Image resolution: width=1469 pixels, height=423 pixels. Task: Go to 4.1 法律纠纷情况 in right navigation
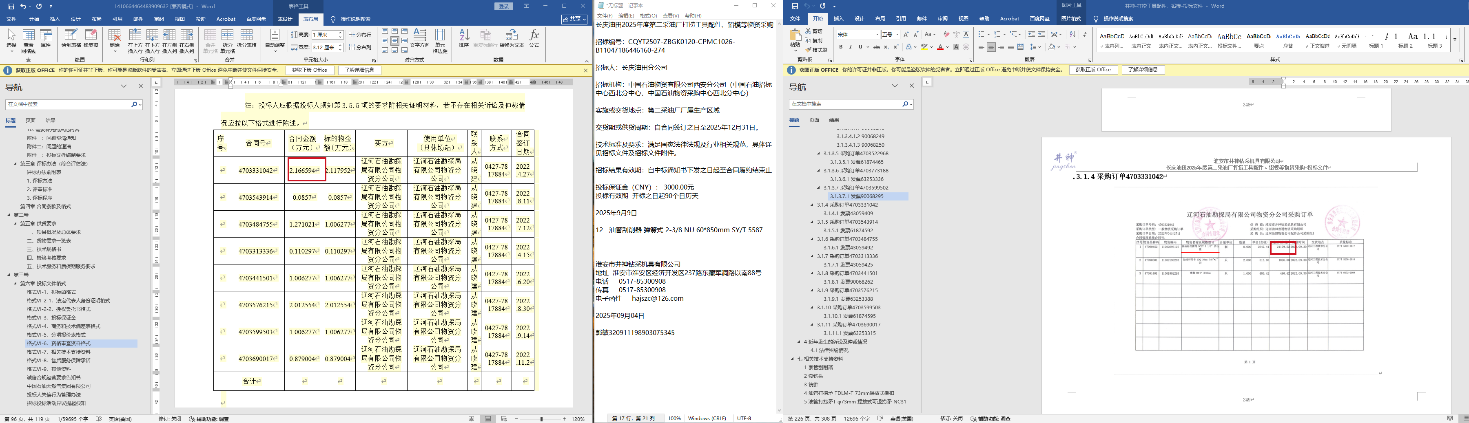click(x=829, y=351)
